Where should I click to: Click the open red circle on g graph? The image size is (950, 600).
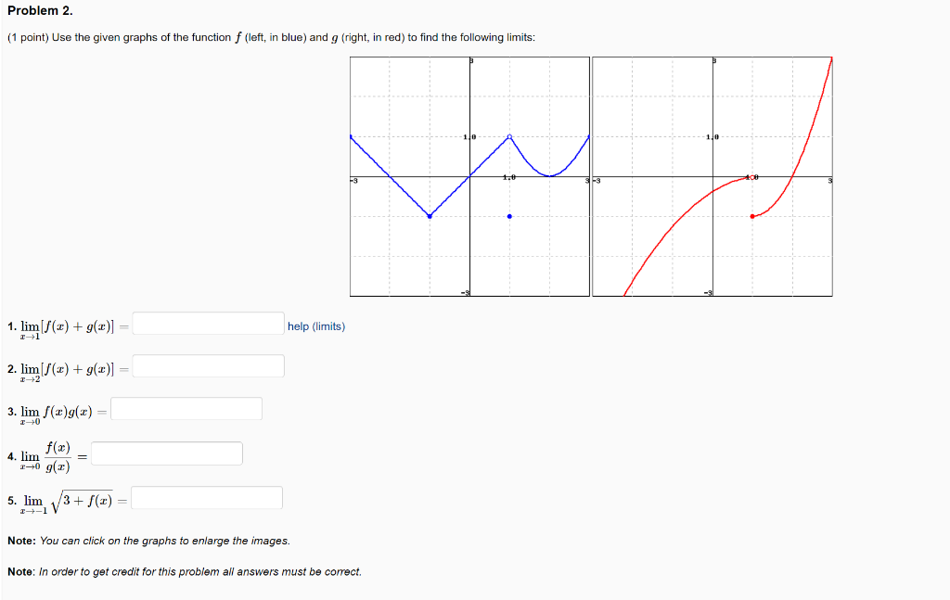pyautogui.click(x=752, y=177)
